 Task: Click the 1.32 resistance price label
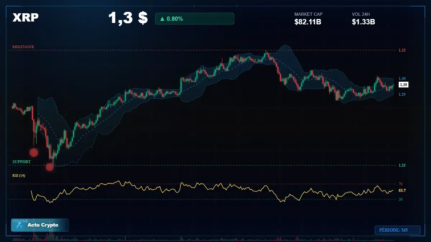(x=402, y=51)
